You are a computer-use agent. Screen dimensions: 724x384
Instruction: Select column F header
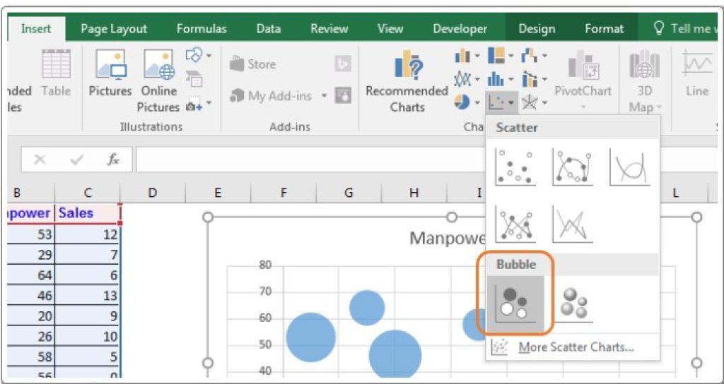284,193
